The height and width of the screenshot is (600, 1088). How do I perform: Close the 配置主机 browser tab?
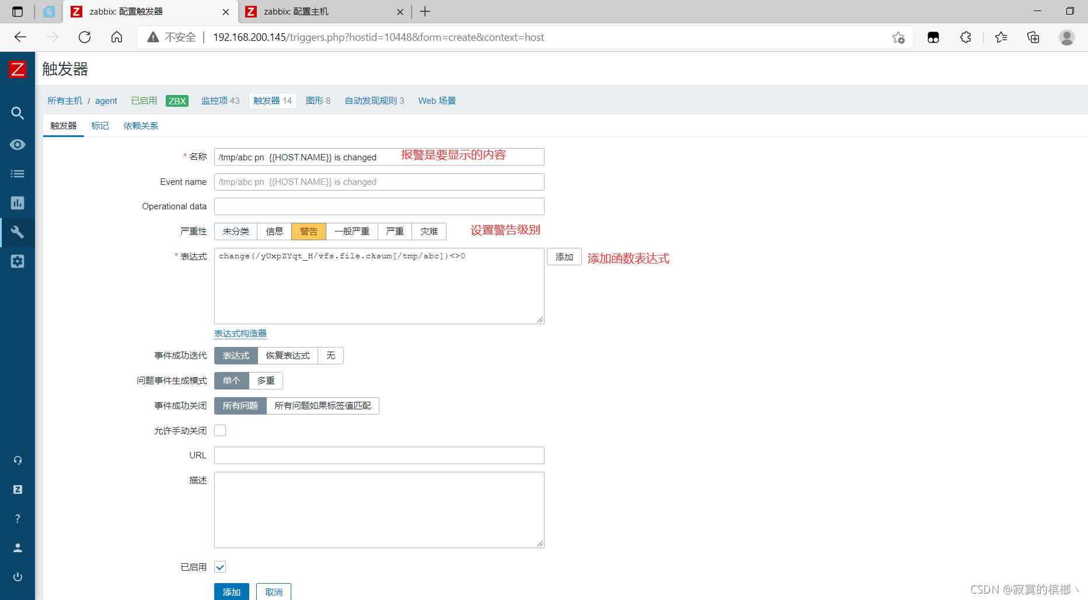point(400,12)
